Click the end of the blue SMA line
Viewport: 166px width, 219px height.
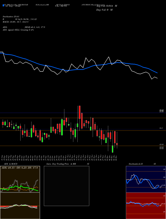click(x=157, y=73)
